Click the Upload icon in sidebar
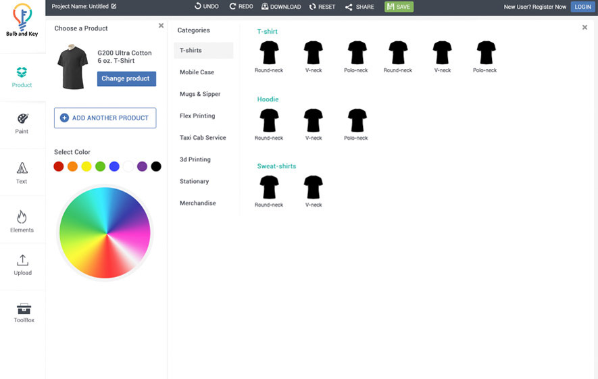 pyautogui.click(x=22, y=264)
